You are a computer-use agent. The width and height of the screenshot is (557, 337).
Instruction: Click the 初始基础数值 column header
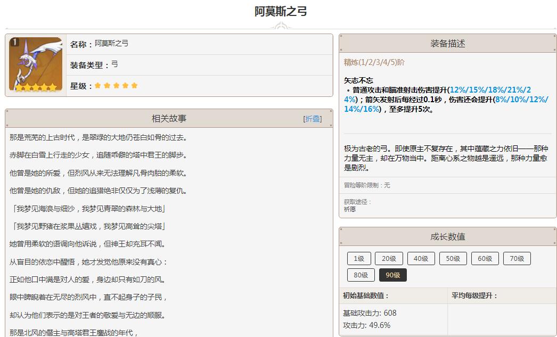point(366,295)
